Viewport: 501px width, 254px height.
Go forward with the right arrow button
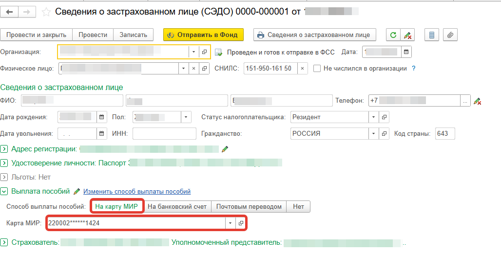(x=27, y=12)
